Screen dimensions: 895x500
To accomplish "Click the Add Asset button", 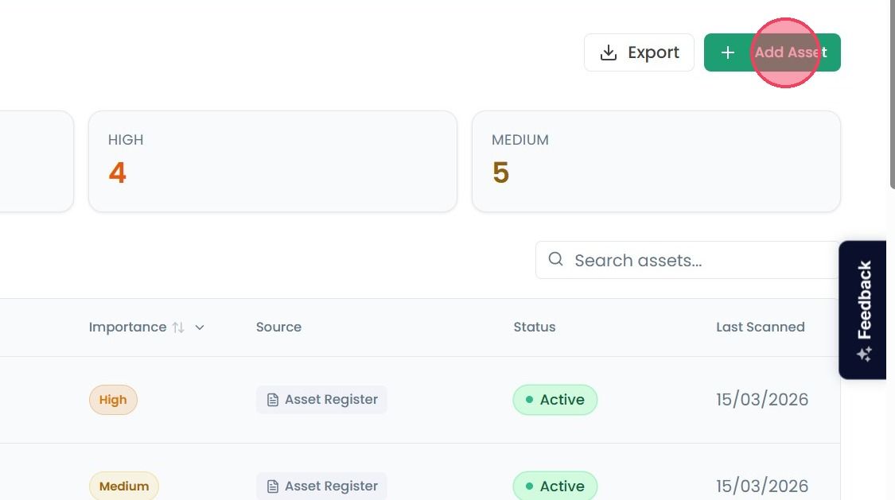I will click(772, 52).
